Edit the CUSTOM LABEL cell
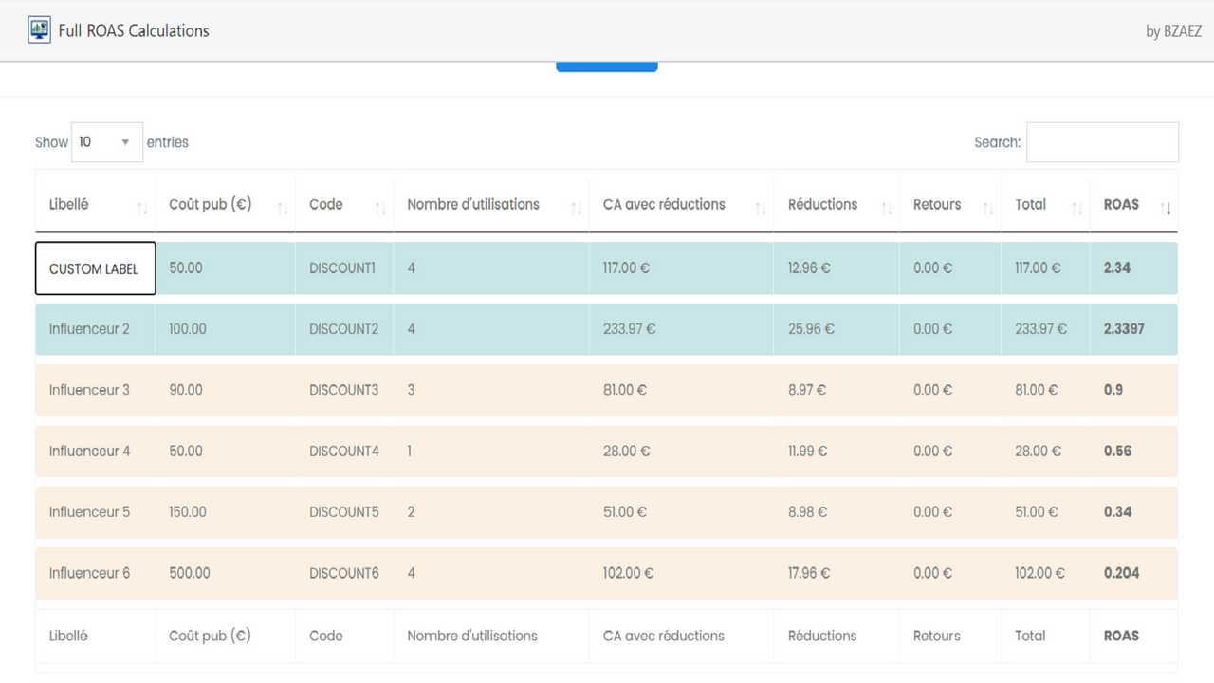The height and width of the screenshot is (683, 1214). tap(95, 268)
